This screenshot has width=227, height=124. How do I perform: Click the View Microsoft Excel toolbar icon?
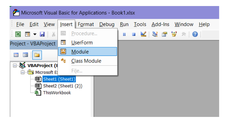18,34
